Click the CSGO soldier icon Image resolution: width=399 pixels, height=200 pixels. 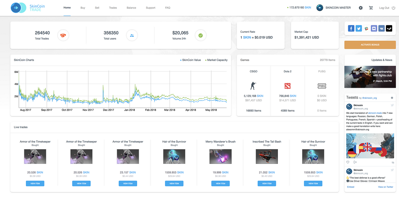[x=253, y=86]
